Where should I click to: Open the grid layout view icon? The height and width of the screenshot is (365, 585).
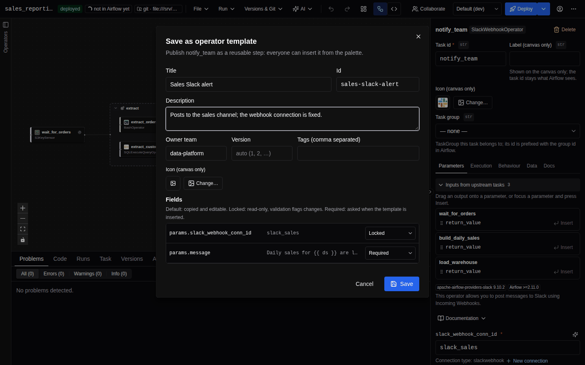click(x=364, y=9)
